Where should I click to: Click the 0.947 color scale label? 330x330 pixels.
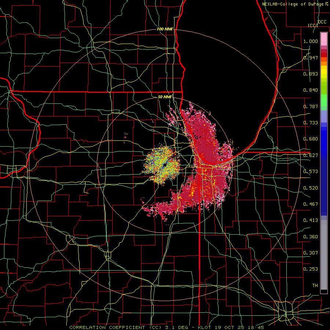pyautogui.click(x=311, y=58)
